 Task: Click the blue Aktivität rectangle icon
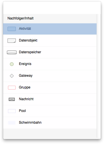12,29
